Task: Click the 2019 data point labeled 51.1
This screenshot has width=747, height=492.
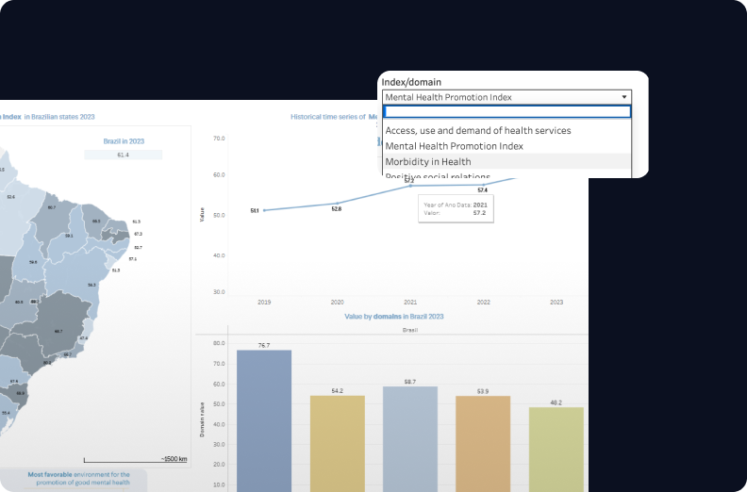Action: [265, 210]
